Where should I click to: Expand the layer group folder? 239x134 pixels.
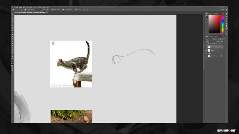[x=208, y=53]
